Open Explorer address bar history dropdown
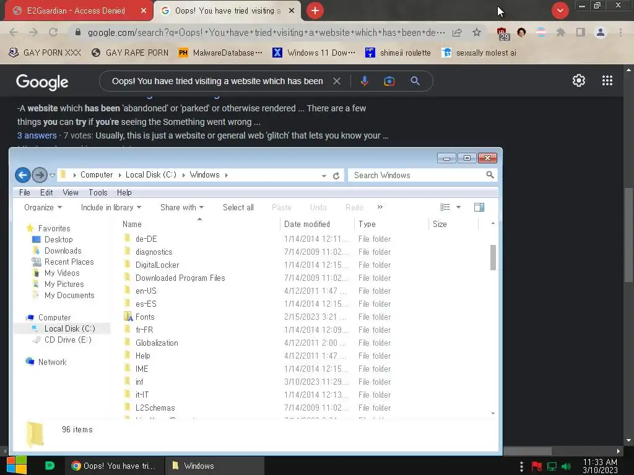This screenshot has width=634, height=475. [324, 176]
